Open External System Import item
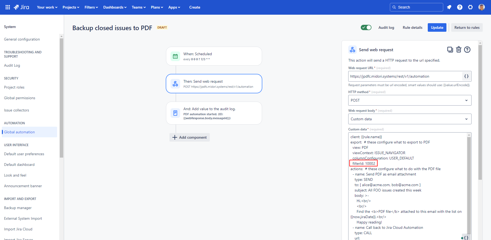This screenshot has width=491, height=240. [23, 218]
